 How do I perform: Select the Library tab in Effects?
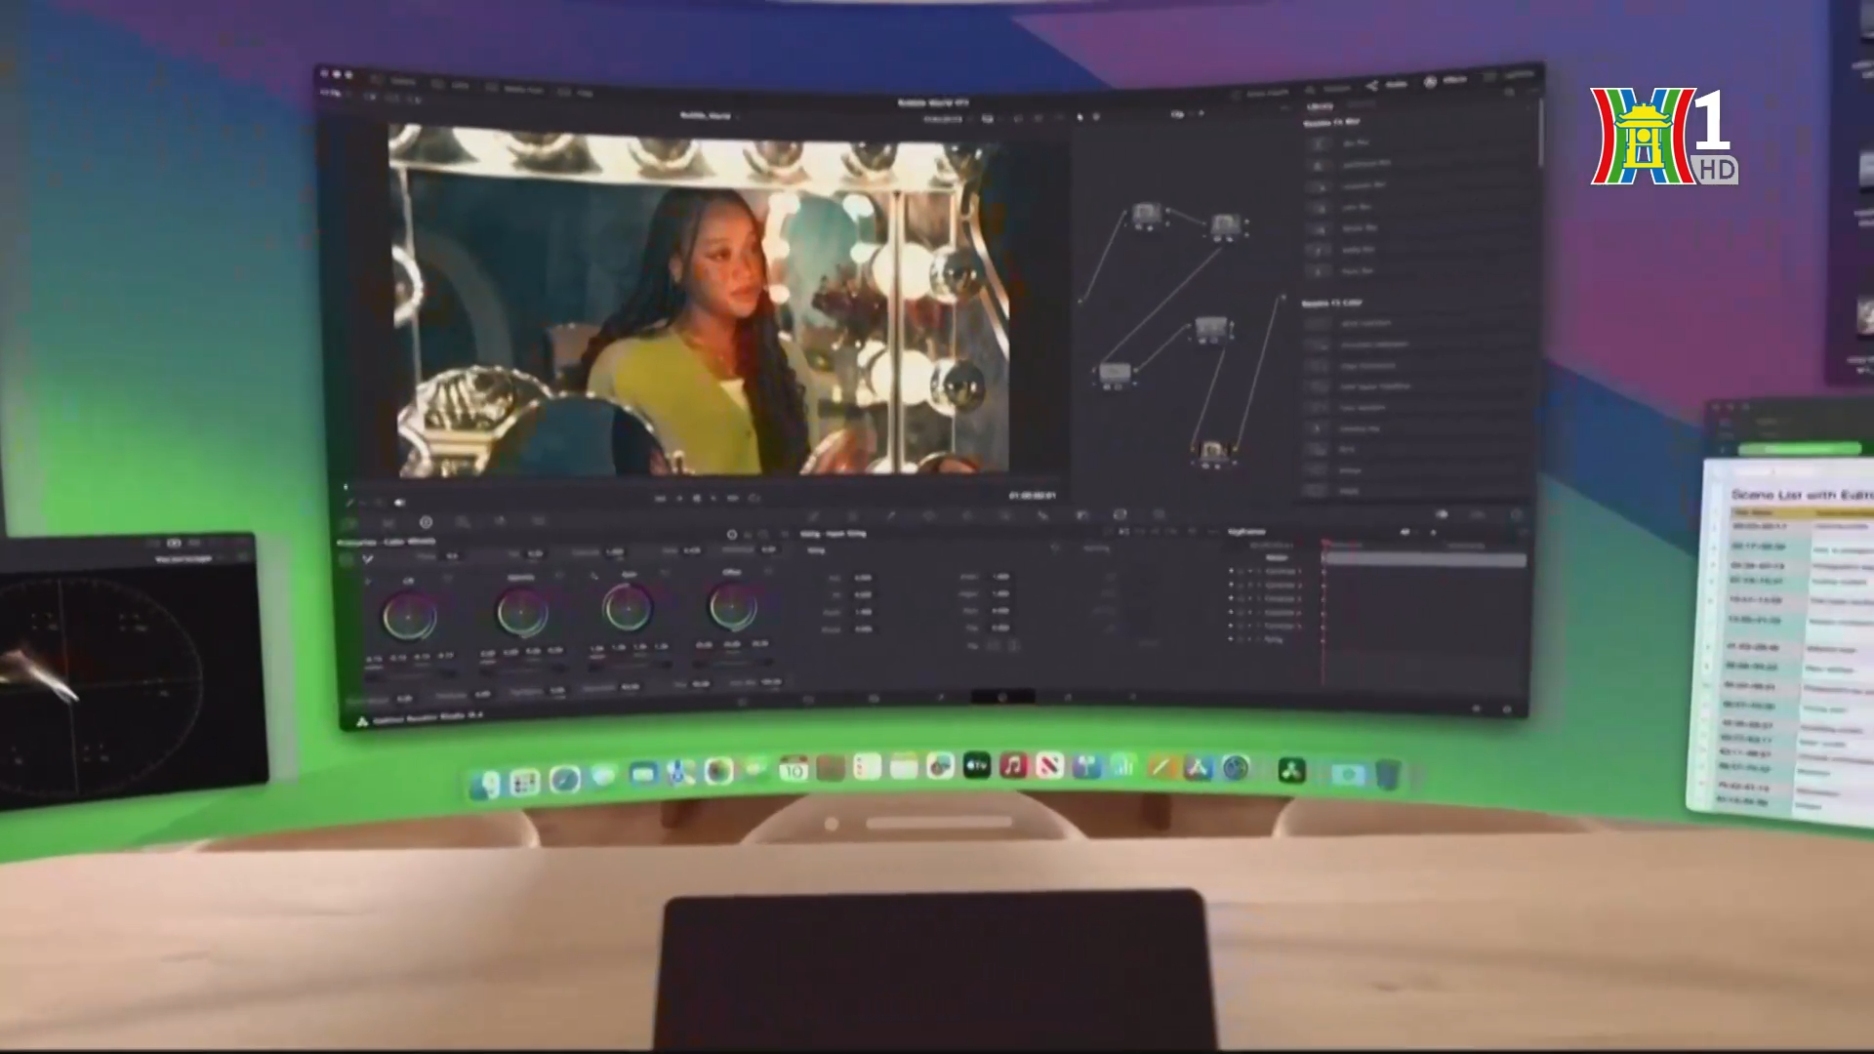click(1320, 106)
